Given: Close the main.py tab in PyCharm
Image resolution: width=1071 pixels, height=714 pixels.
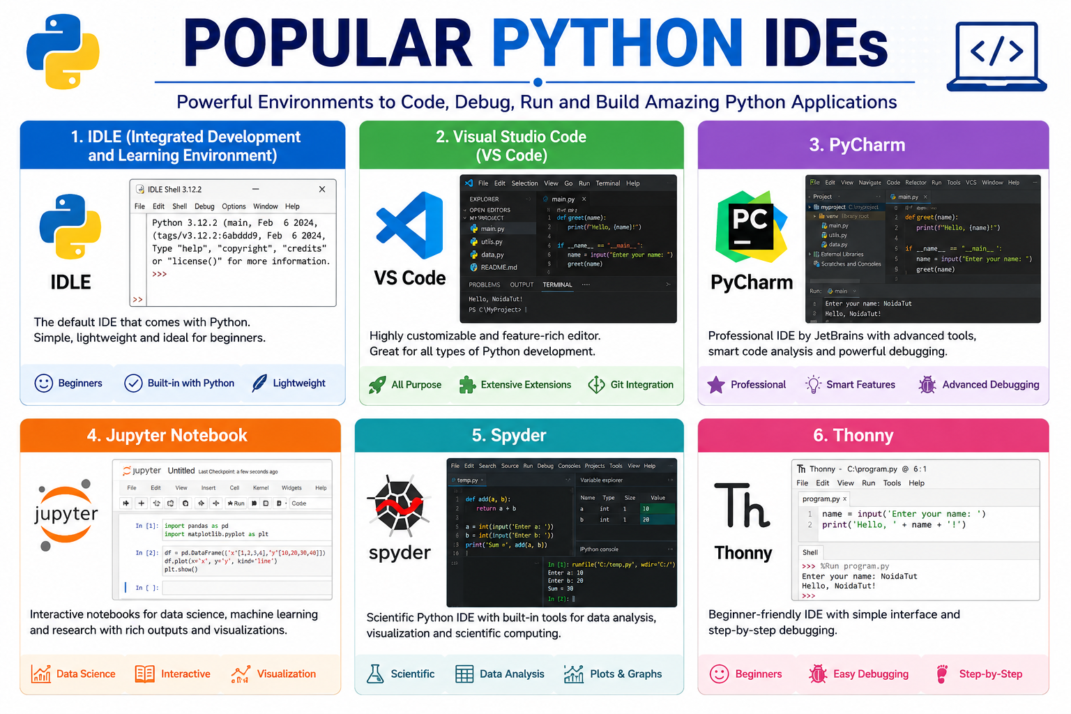Looking at the screenshot, I should pyautogui.click(x=926, y=197).
